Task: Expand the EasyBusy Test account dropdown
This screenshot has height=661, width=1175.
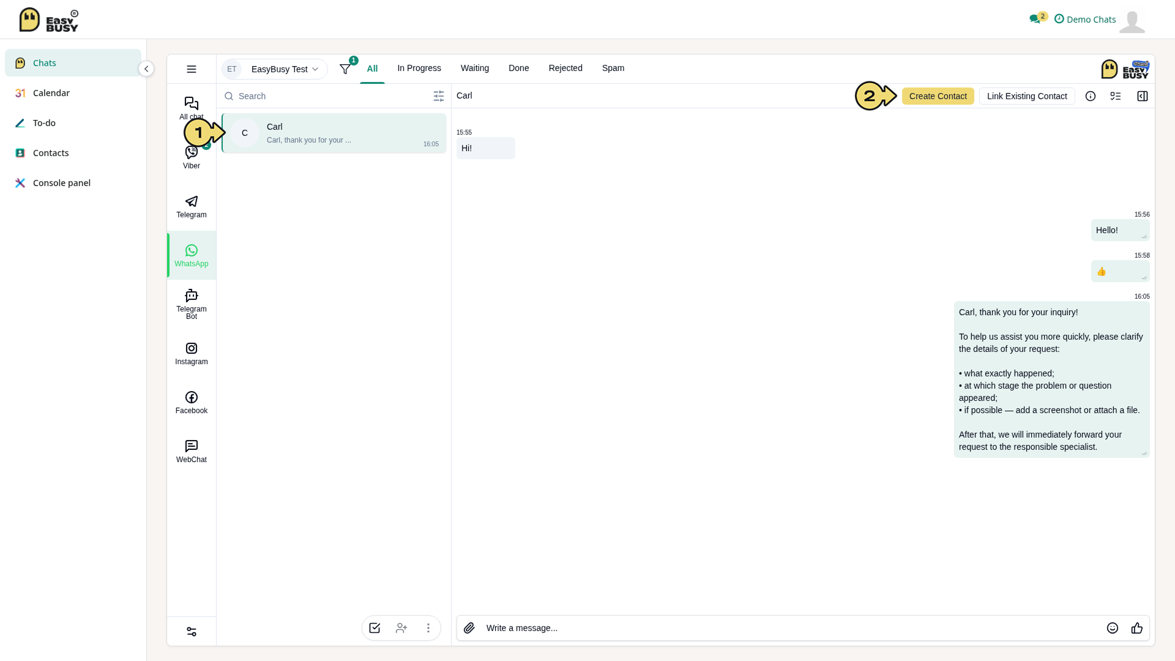Action: 275,69
